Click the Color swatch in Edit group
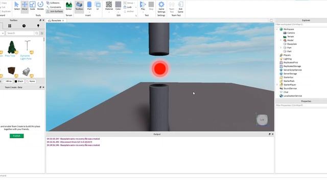 (118, 5)
